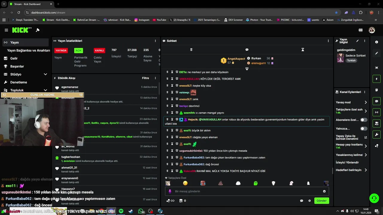Click the AngelAspect leaderboard name

236,59
